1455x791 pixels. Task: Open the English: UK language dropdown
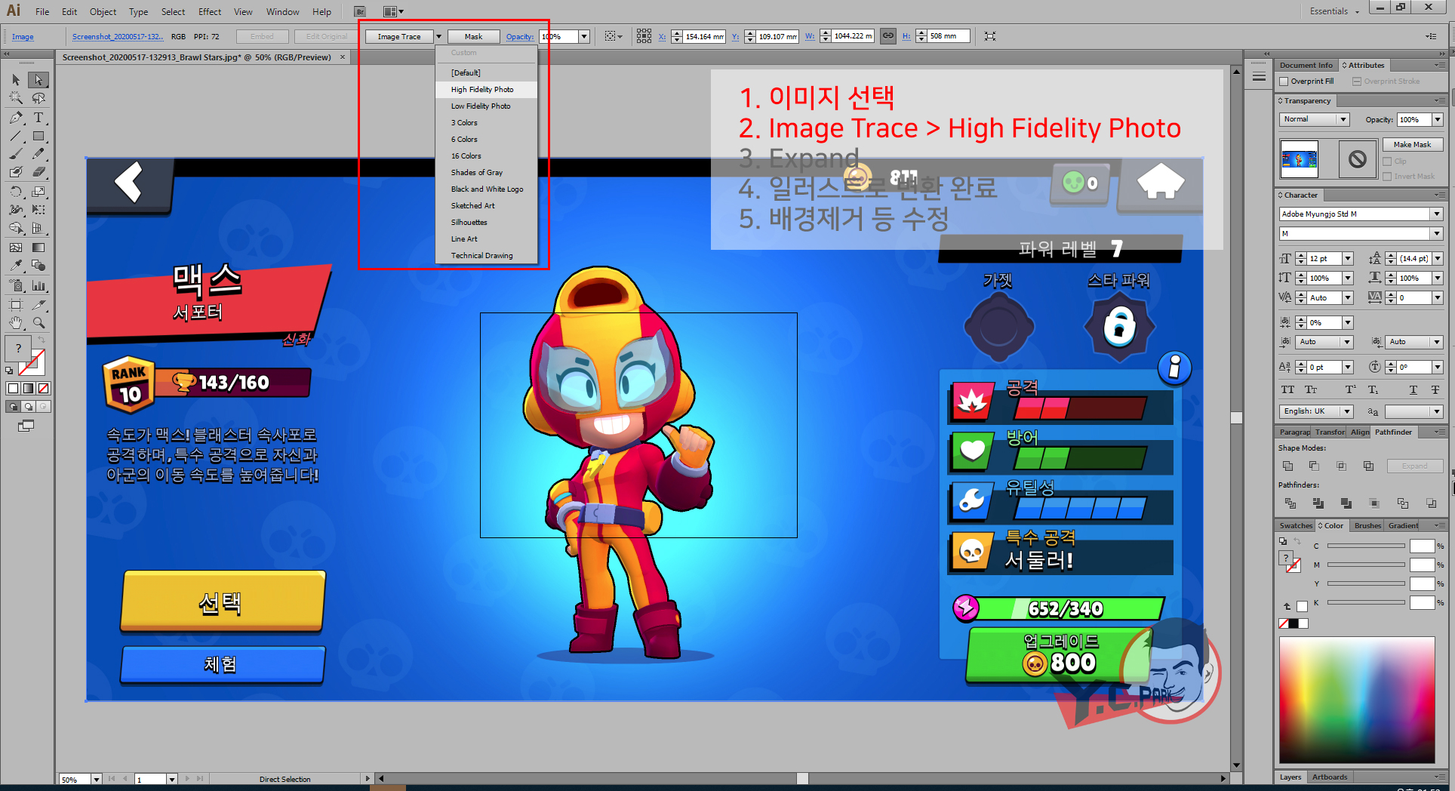pyautogui.click(x=1346, y=411)
